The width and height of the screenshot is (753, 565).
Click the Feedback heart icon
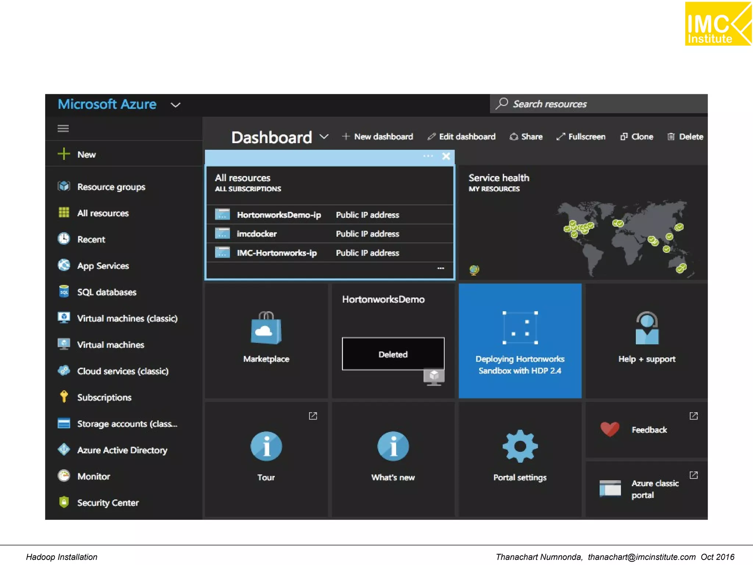point(610,429)
